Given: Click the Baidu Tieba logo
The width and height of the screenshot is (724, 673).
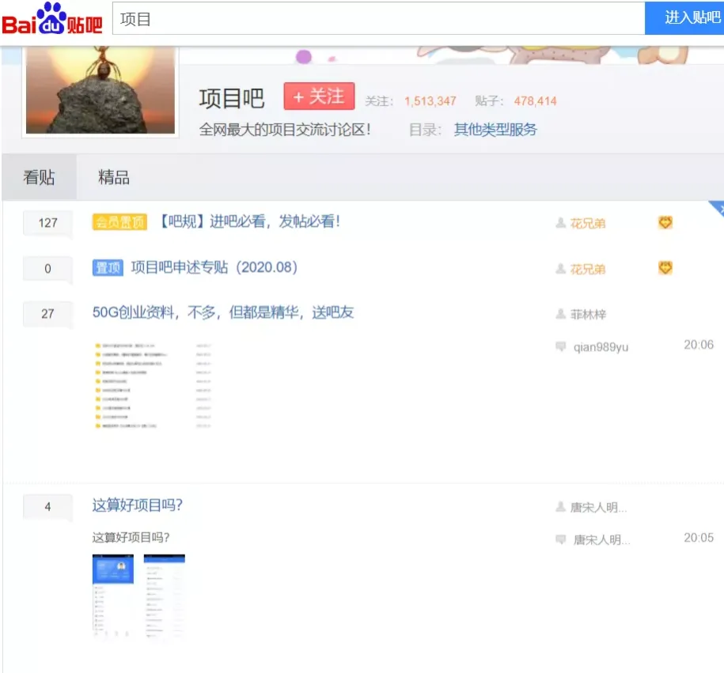Looking at the screenshot, I should point(52,18).
